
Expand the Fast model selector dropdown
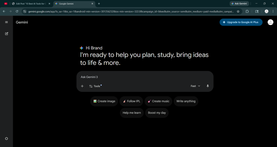[x=195, y=86]
